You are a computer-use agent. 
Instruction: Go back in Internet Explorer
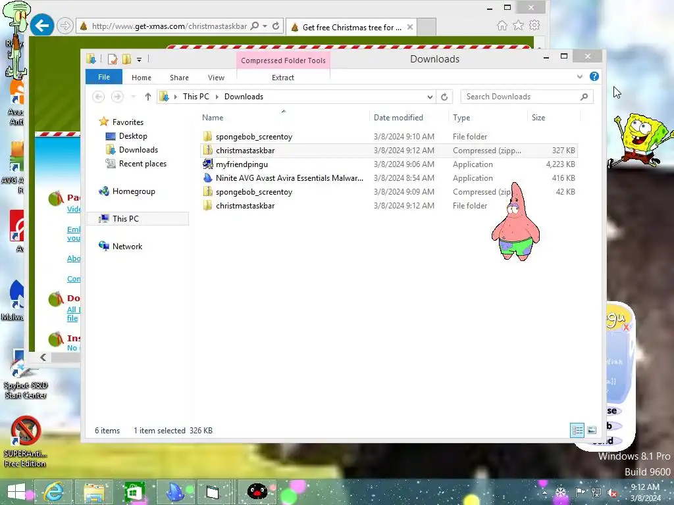pos(41,26)
